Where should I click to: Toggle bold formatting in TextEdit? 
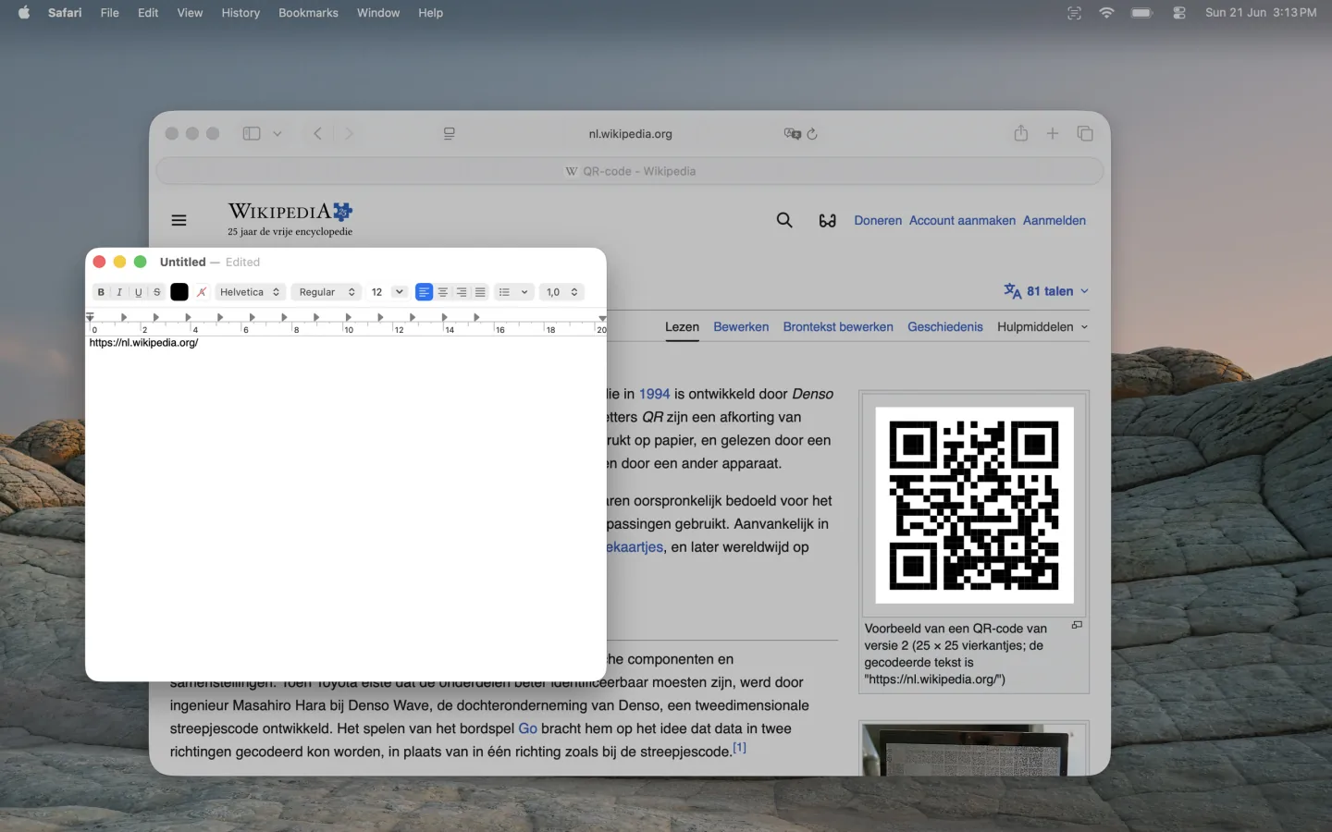coord(101,292)
